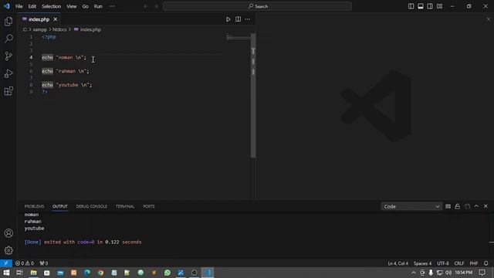
Task: Click the CRLF end of line selector
Action: (459, 263)
